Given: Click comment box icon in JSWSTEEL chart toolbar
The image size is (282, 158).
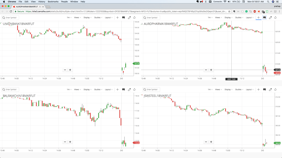Looking at the screenshot, I should [264, 90].
